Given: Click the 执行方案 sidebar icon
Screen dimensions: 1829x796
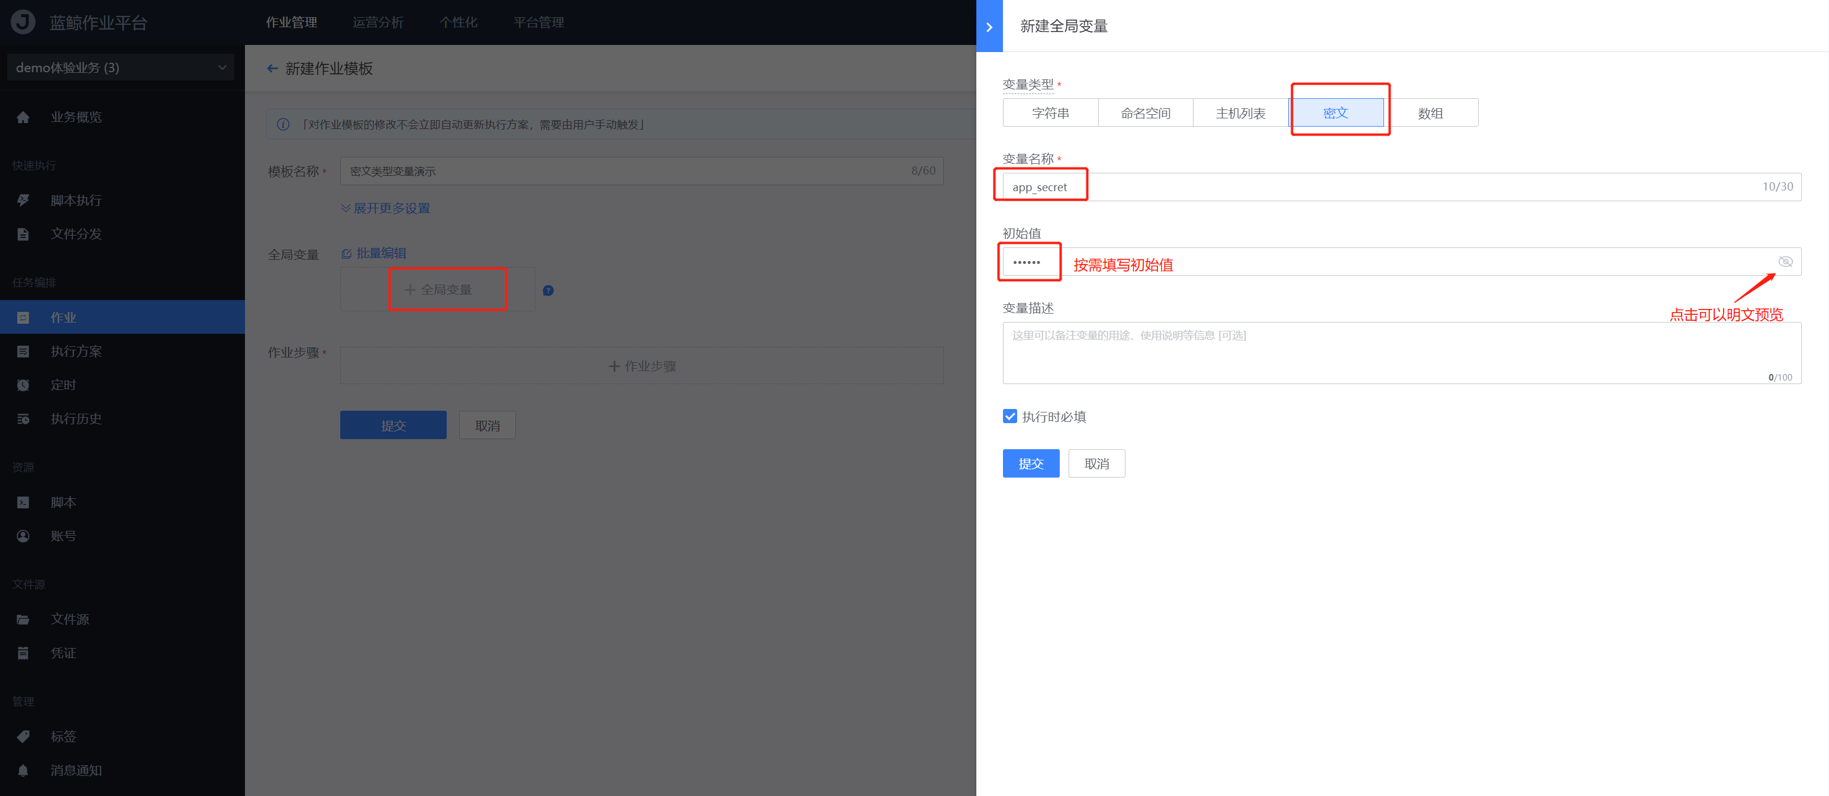Looking at the screenshot, I should (x=22, y=352).
